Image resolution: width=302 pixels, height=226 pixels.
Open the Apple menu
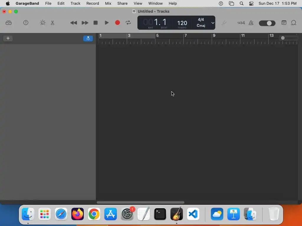[x=8, y=4]
